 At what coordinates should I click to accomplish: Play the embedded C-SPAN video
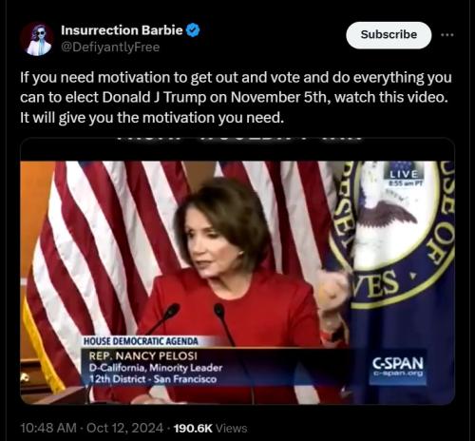coord(237,271)
